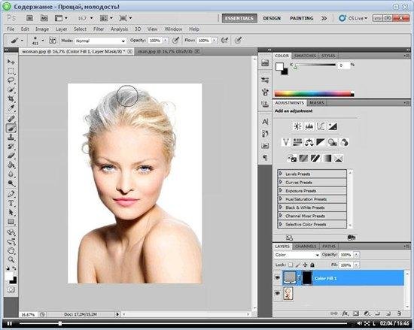Select the Quick Selection tool
This screenshot has width=414, height=330.
[x=11, y=89]
